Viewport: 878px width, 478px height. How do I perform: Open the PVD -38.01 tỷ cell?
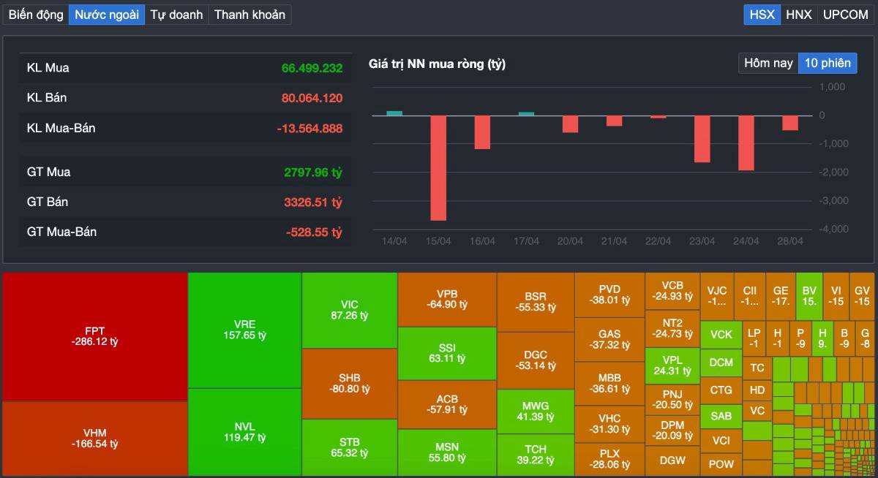[x=609, y=295]
